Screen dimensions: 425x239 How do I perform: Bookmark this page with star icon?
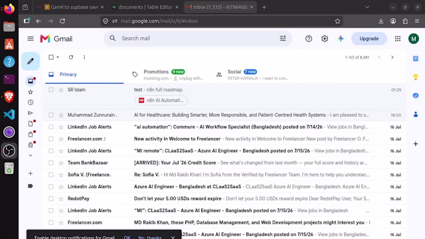click(x=337, y=21)
